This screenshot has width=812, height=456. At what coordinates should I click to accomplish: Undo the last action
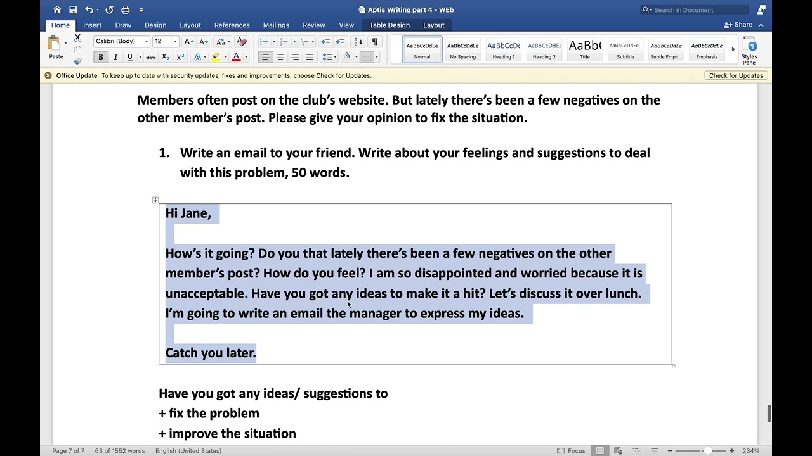pyautogui.click(x=89, y=9)
